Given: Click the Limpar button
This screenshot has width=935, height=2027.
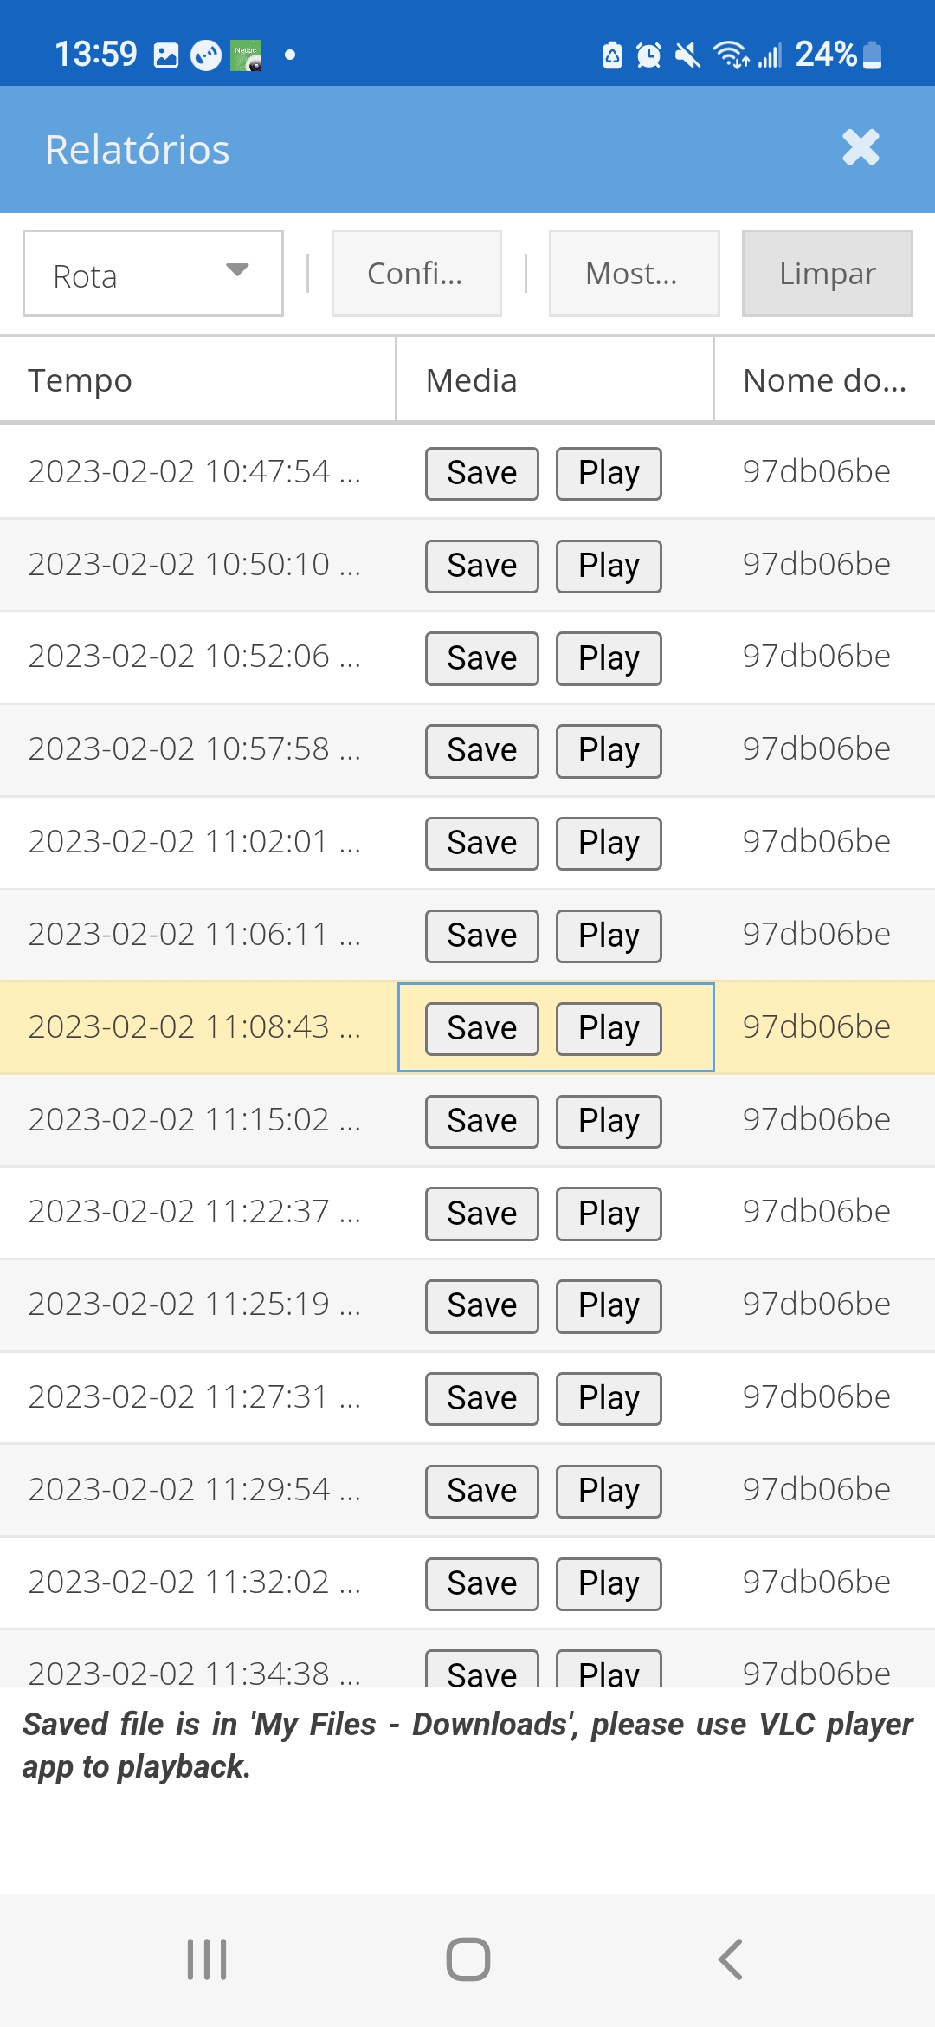Looking at the screenshot, I should (827, 274).
